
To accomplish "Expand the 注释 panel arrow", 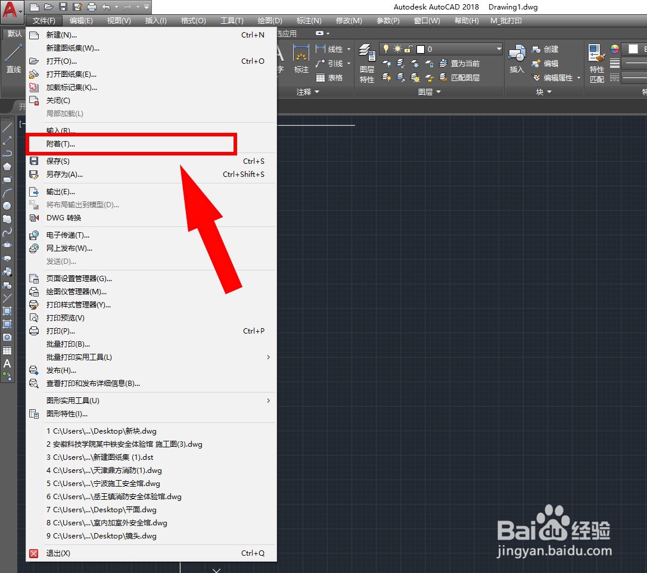I will click(317, 92).
